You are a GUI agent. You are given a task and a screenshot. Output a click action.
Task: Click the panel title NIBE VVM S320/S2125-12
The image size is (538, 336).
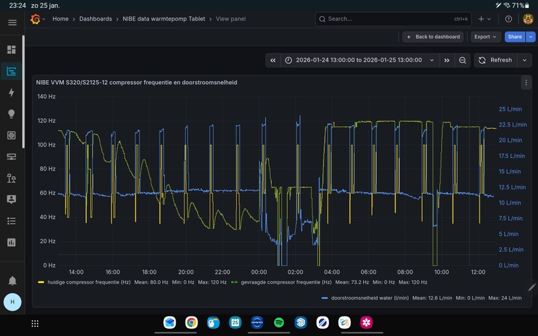tap(137, 82)
